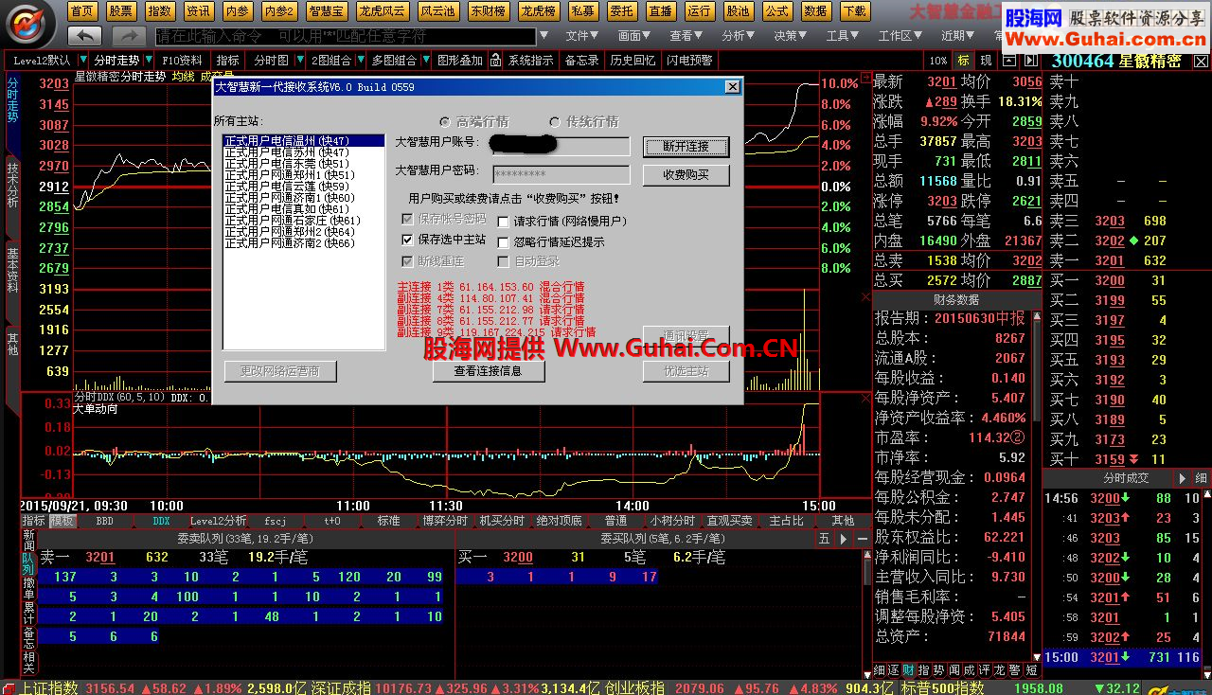Click the 逐 icon in bottom tab strip
Screen dimensions: 1212x695
(894, 669)
